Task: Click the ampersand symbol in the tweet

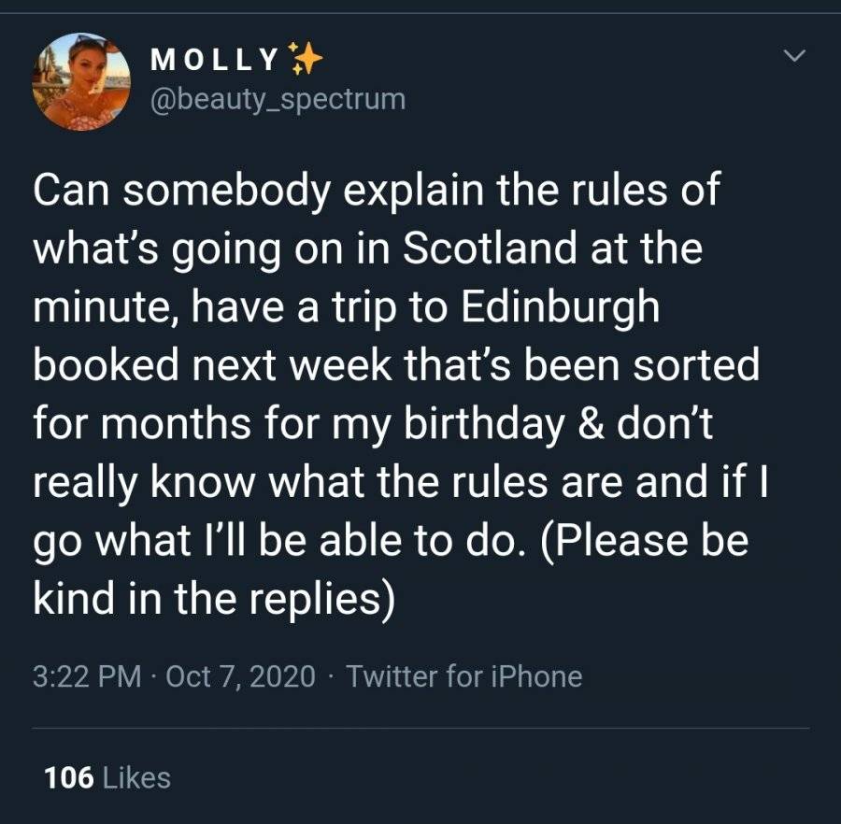Action: tap(592, 423)
